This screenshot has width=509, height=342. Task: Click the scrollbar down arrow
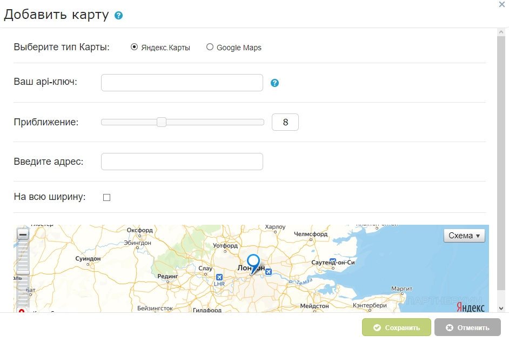point(501,309)
